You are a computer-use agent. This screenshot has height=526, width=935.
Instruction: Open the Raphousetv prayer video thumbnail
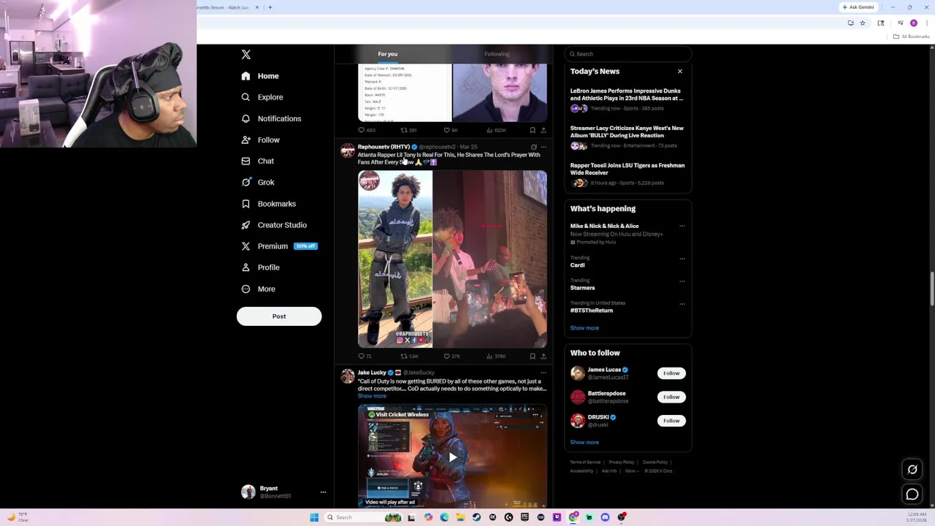point(490,259)
